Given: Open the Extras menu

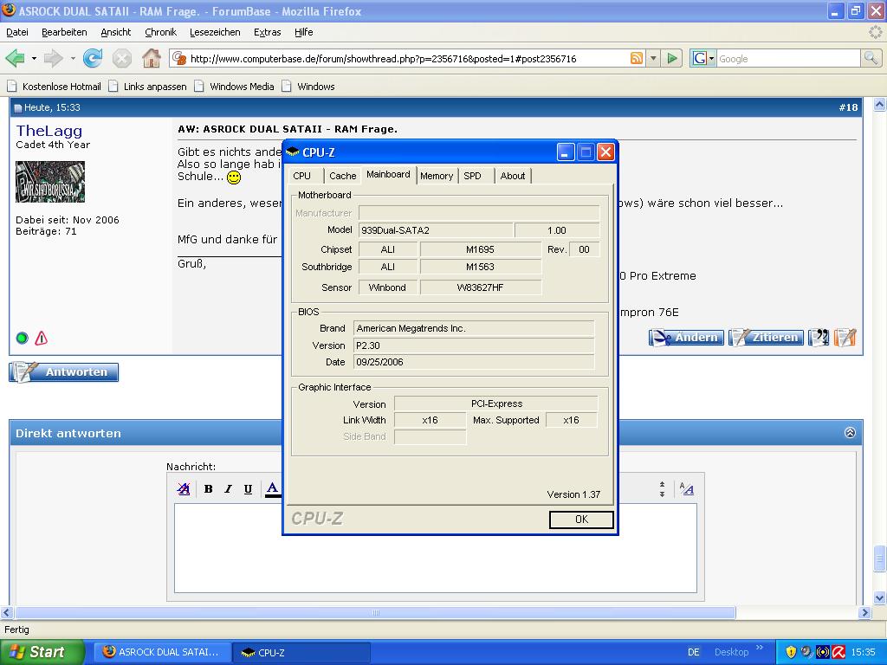Looking at the screenshot, I should tap(267, 32).
